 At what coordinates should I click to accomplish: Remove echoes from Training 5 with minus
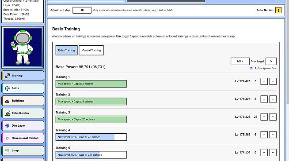tap(273, 152)
